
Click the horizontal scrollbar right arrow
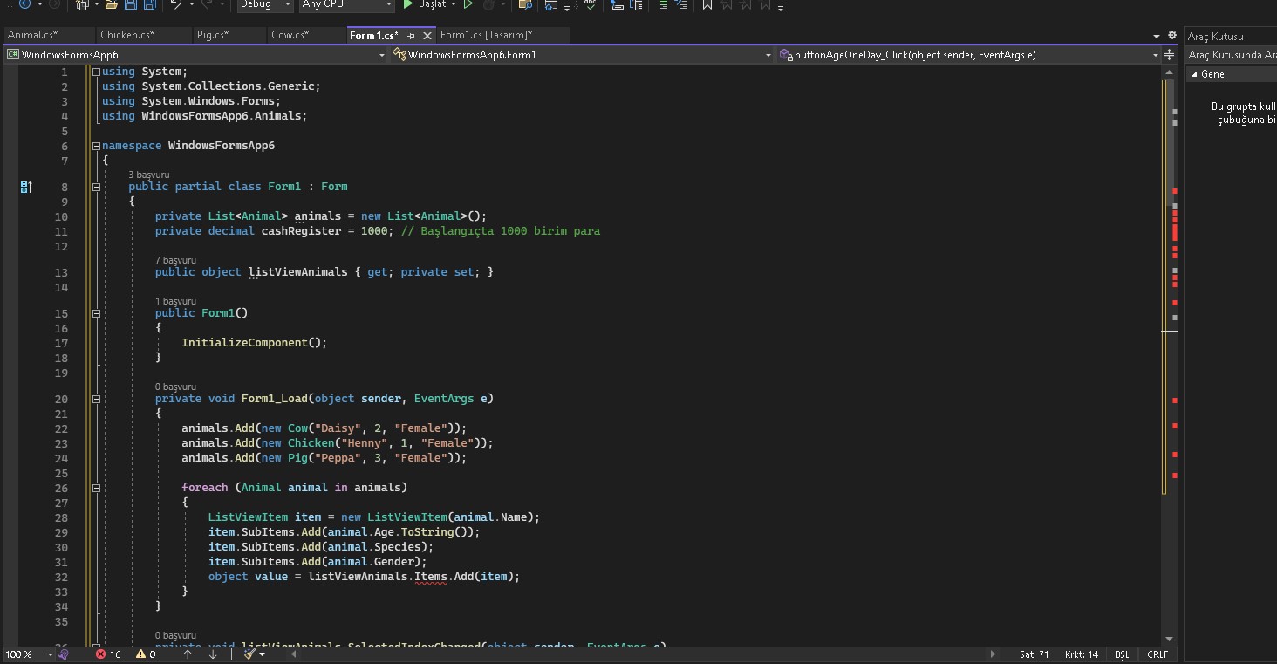coord(993,654)
